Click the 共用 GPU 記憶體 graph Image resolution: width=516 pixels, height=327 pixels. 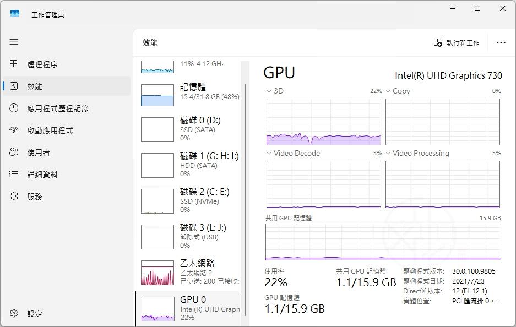coord(383,242)
